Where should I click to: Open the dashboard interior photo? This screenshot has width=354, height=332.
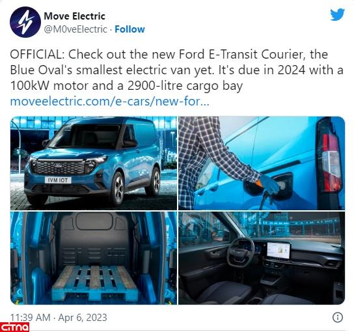click(262, 258)
